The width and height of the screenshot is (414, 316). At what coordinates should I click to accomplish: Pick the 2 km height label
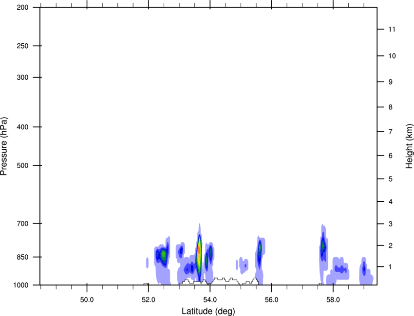[391, 246]
